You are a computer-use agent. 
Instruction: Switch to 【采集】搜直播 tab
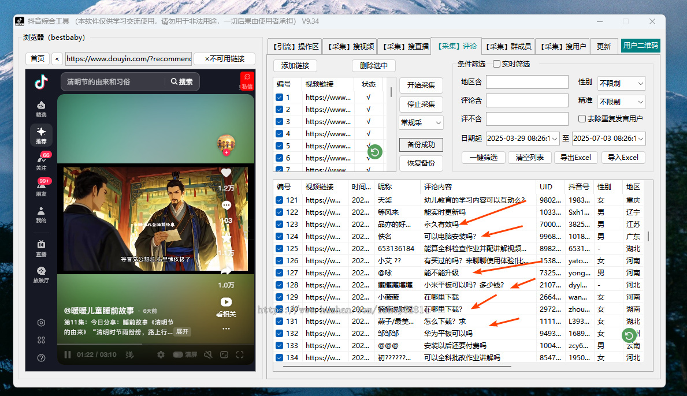[405, 46]
